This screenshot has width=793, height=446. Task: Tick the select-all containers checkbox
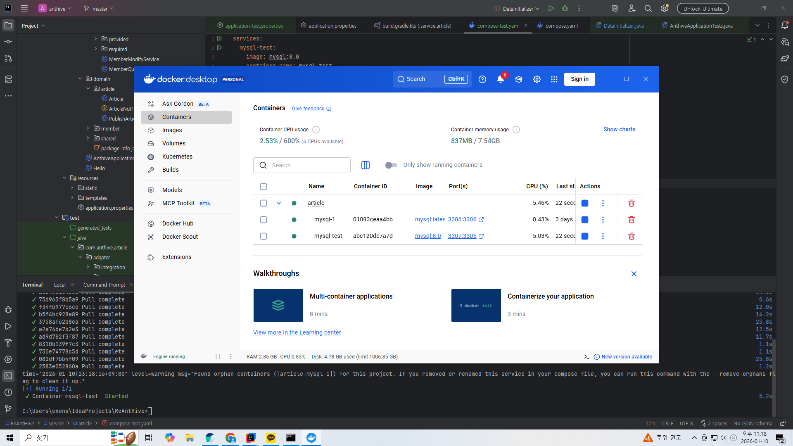coord(264,187)
